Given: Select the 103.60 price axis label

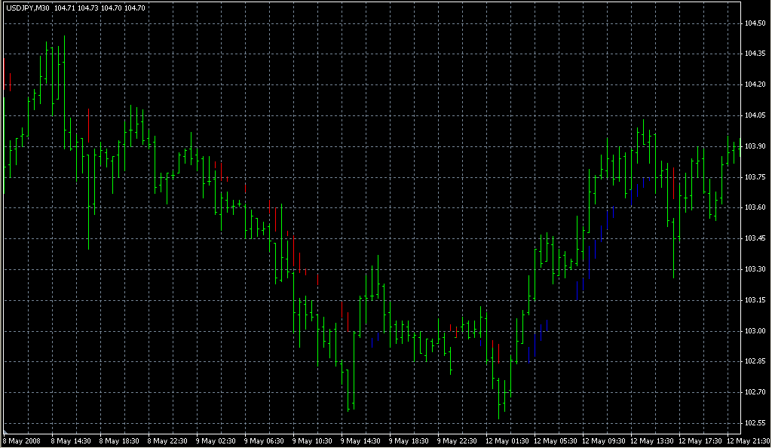Looking at the screenshot, I should coord(755,207).
